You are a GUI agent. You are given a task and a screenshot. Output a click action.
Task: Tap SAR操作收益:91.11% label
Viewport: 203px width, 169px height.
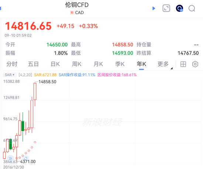pyautogui.click(x=77, y=75)
